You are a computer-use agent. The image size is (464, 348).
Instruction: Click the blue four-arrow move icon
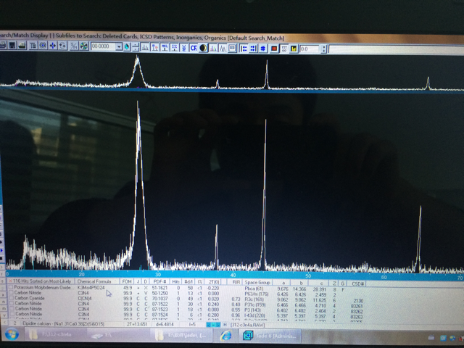(53, 46)
